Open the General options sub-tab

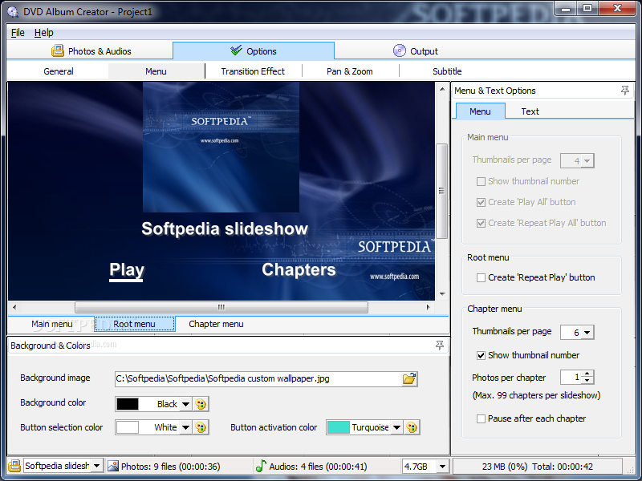coord(59,71)
